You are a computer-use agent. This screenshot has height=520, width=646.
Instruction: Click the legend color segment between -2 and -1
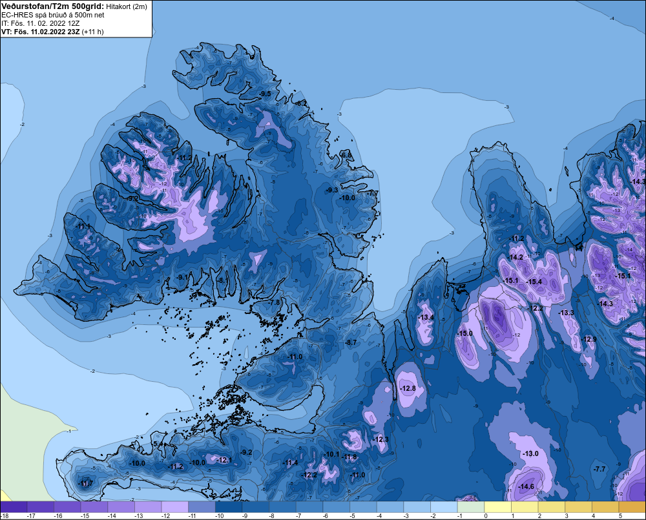444,507
